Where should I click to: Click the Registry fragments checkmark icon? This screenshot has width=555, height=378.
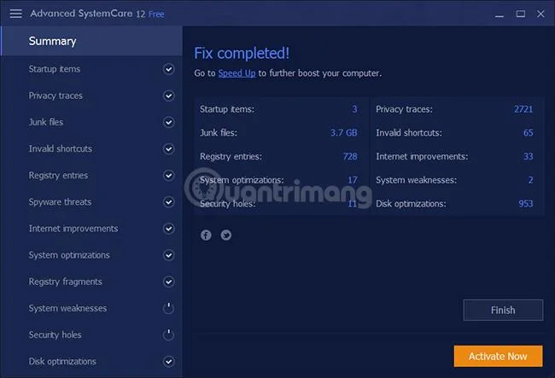point(168,282)
